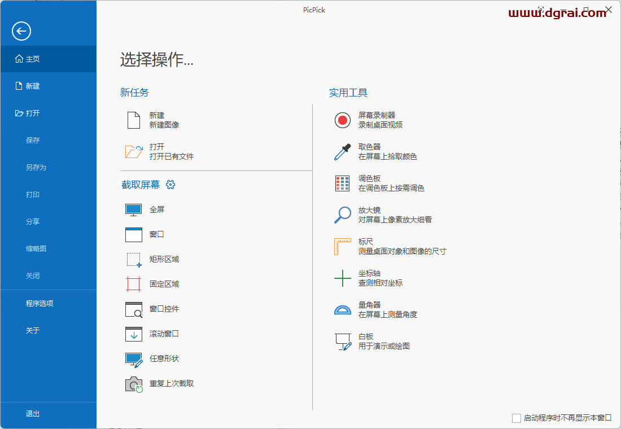This screenshot has height=429, width=621.
Task: Click the magnifier glass icon
Action: pos(343,214)
